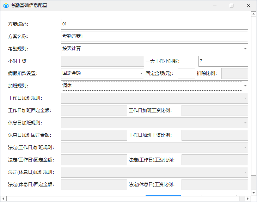257x202 pixels.
Task: Click the 法定(休息日)固定金额 field
Action: [x=94, y=184]
